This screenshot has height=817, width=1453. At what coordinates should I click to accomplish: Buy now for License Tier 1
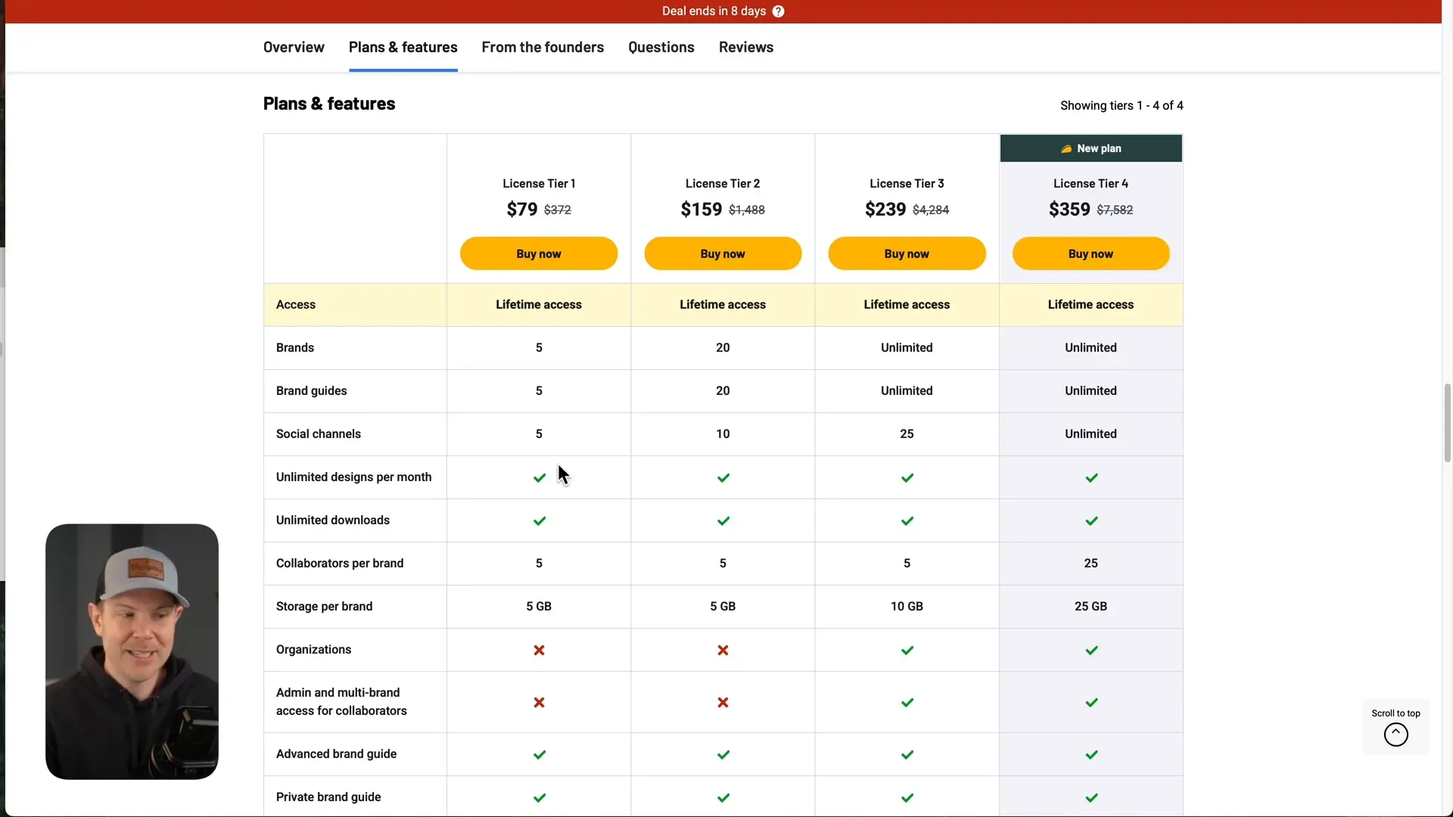tap(539, 253)
